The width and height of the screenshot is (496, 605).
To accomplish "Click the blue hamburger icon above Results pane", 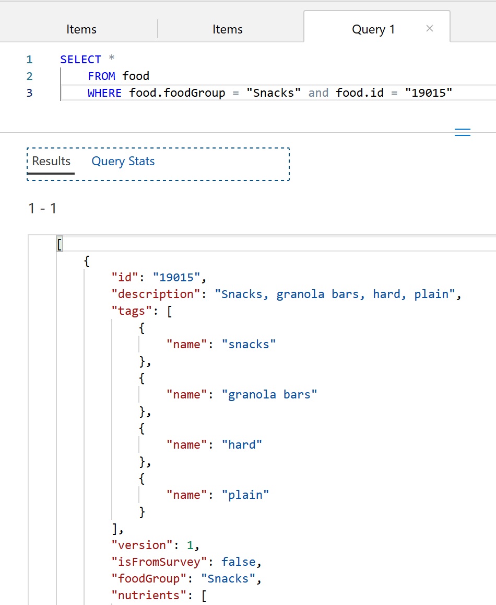I will coord(463,132).
